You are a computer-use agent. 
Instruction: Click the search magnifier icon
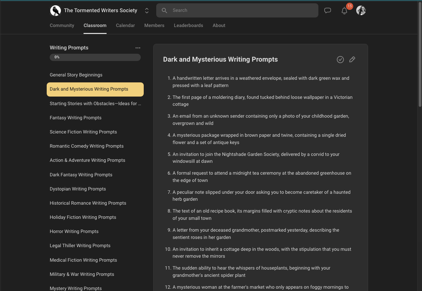[x=164, y=11]
